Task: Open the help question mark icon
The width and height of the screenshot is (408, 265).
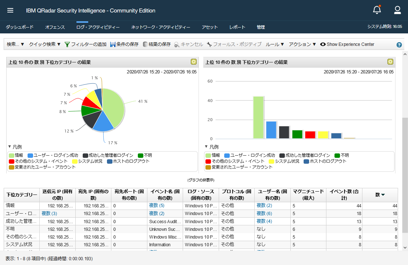Action: (399, 45)
